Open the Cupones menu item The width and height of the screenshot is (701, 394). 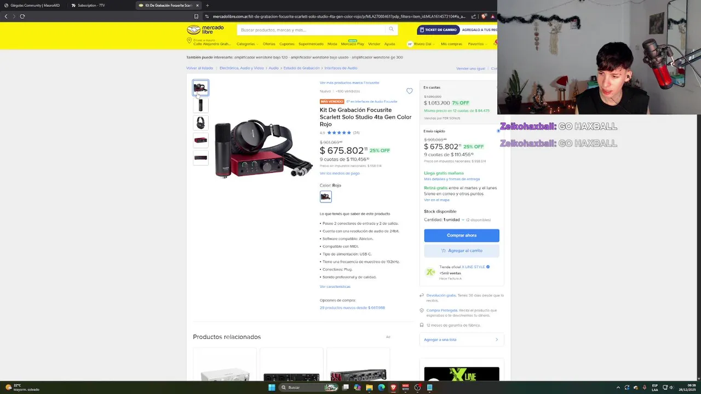287,44
